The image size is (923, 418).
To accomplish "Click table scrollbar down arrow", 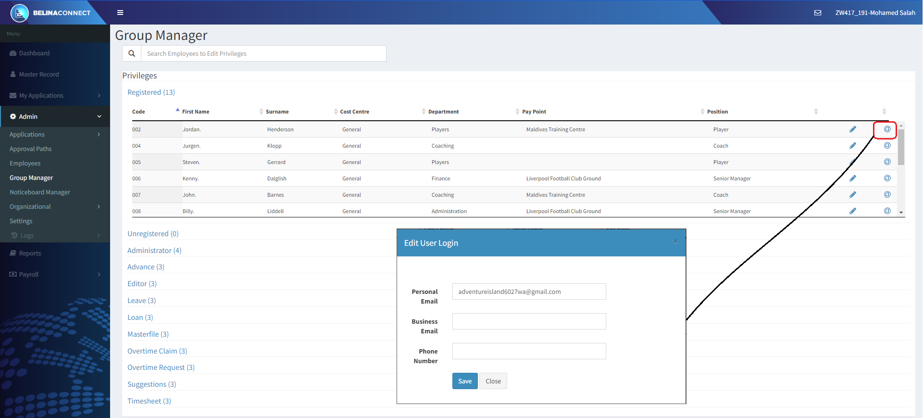I will (x=901, y=212).
